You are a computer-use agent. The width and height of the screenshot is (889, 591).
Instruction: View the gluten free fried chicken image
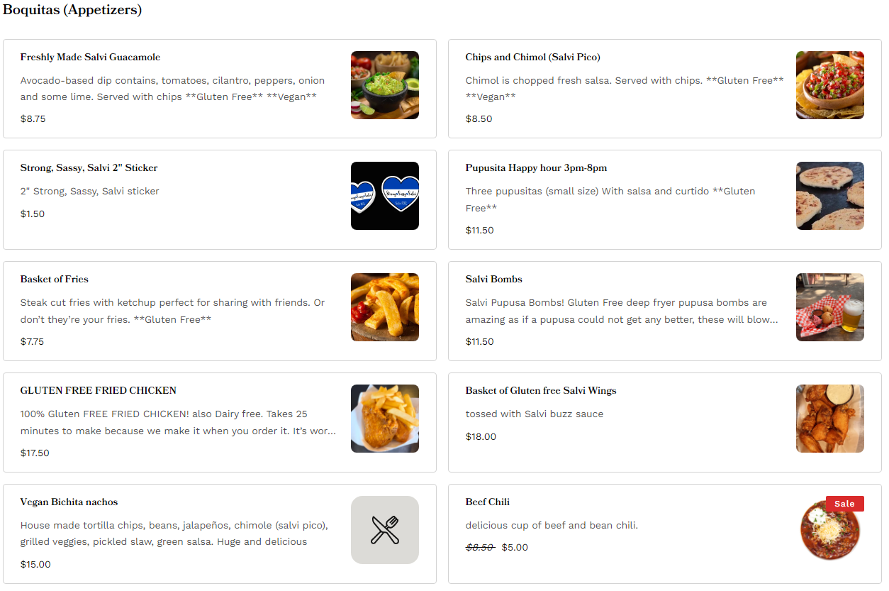[384, 419]
